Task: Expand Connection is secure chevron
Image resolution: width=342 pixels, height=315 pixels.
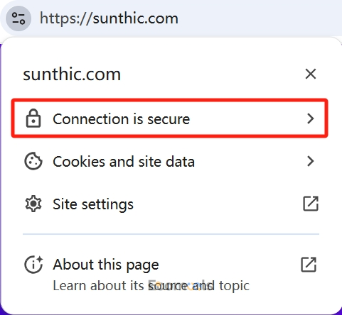Action: pyautogui.click(x=311, y=118)
